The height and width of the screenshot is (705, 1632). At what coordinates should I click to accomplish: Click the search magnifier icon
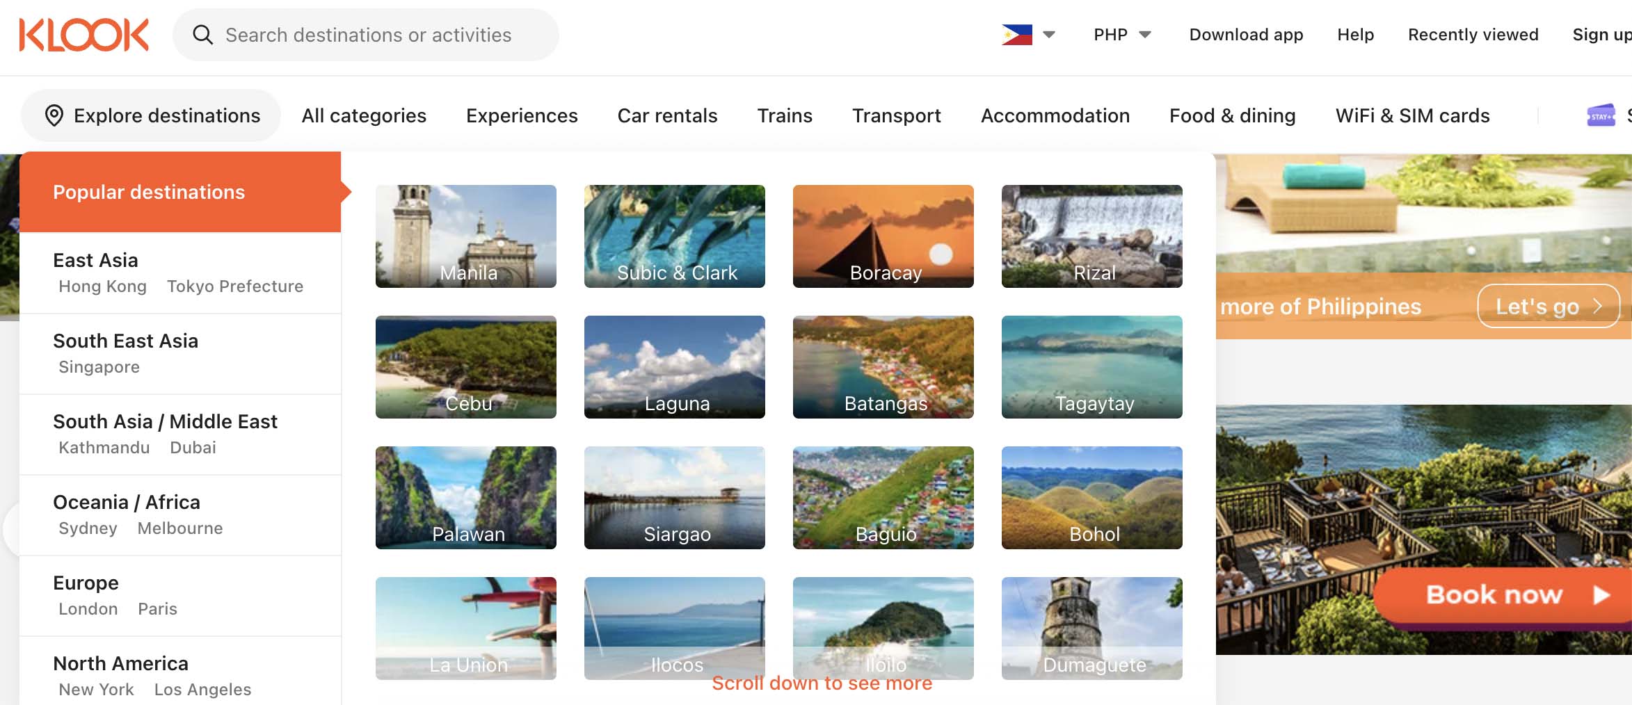pyautogui.click(x=202, y=35)
